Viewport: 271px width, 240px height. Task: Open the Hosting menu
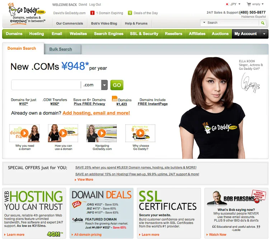[x=37, y=34]
